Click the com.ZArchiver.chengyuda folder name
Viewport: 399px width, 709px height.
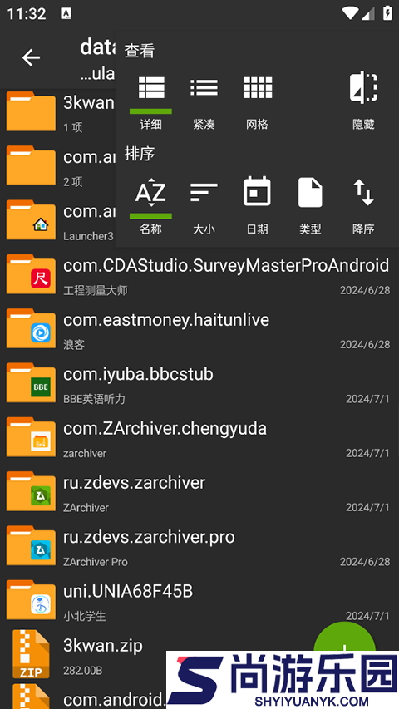coord(165,428)
